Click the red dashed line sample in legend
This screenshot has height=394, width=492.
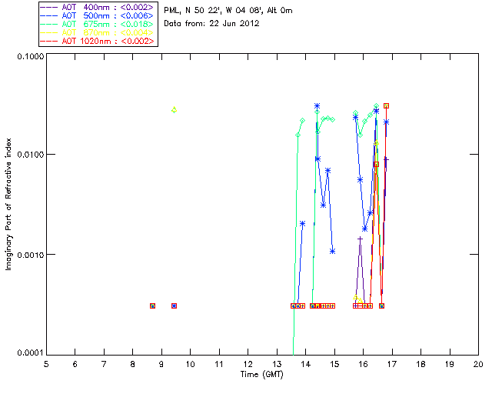coord(49,41)
